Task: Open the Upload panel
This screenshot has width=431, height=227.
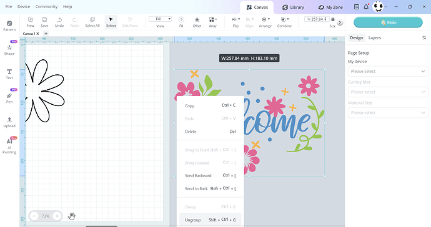Action: point(9,122)
